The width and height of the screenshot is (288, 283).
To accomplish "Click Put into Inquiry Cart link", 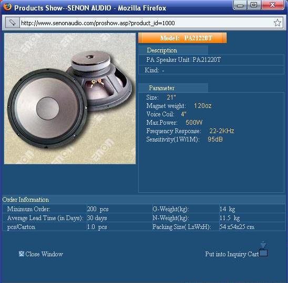I will [232, 254].
